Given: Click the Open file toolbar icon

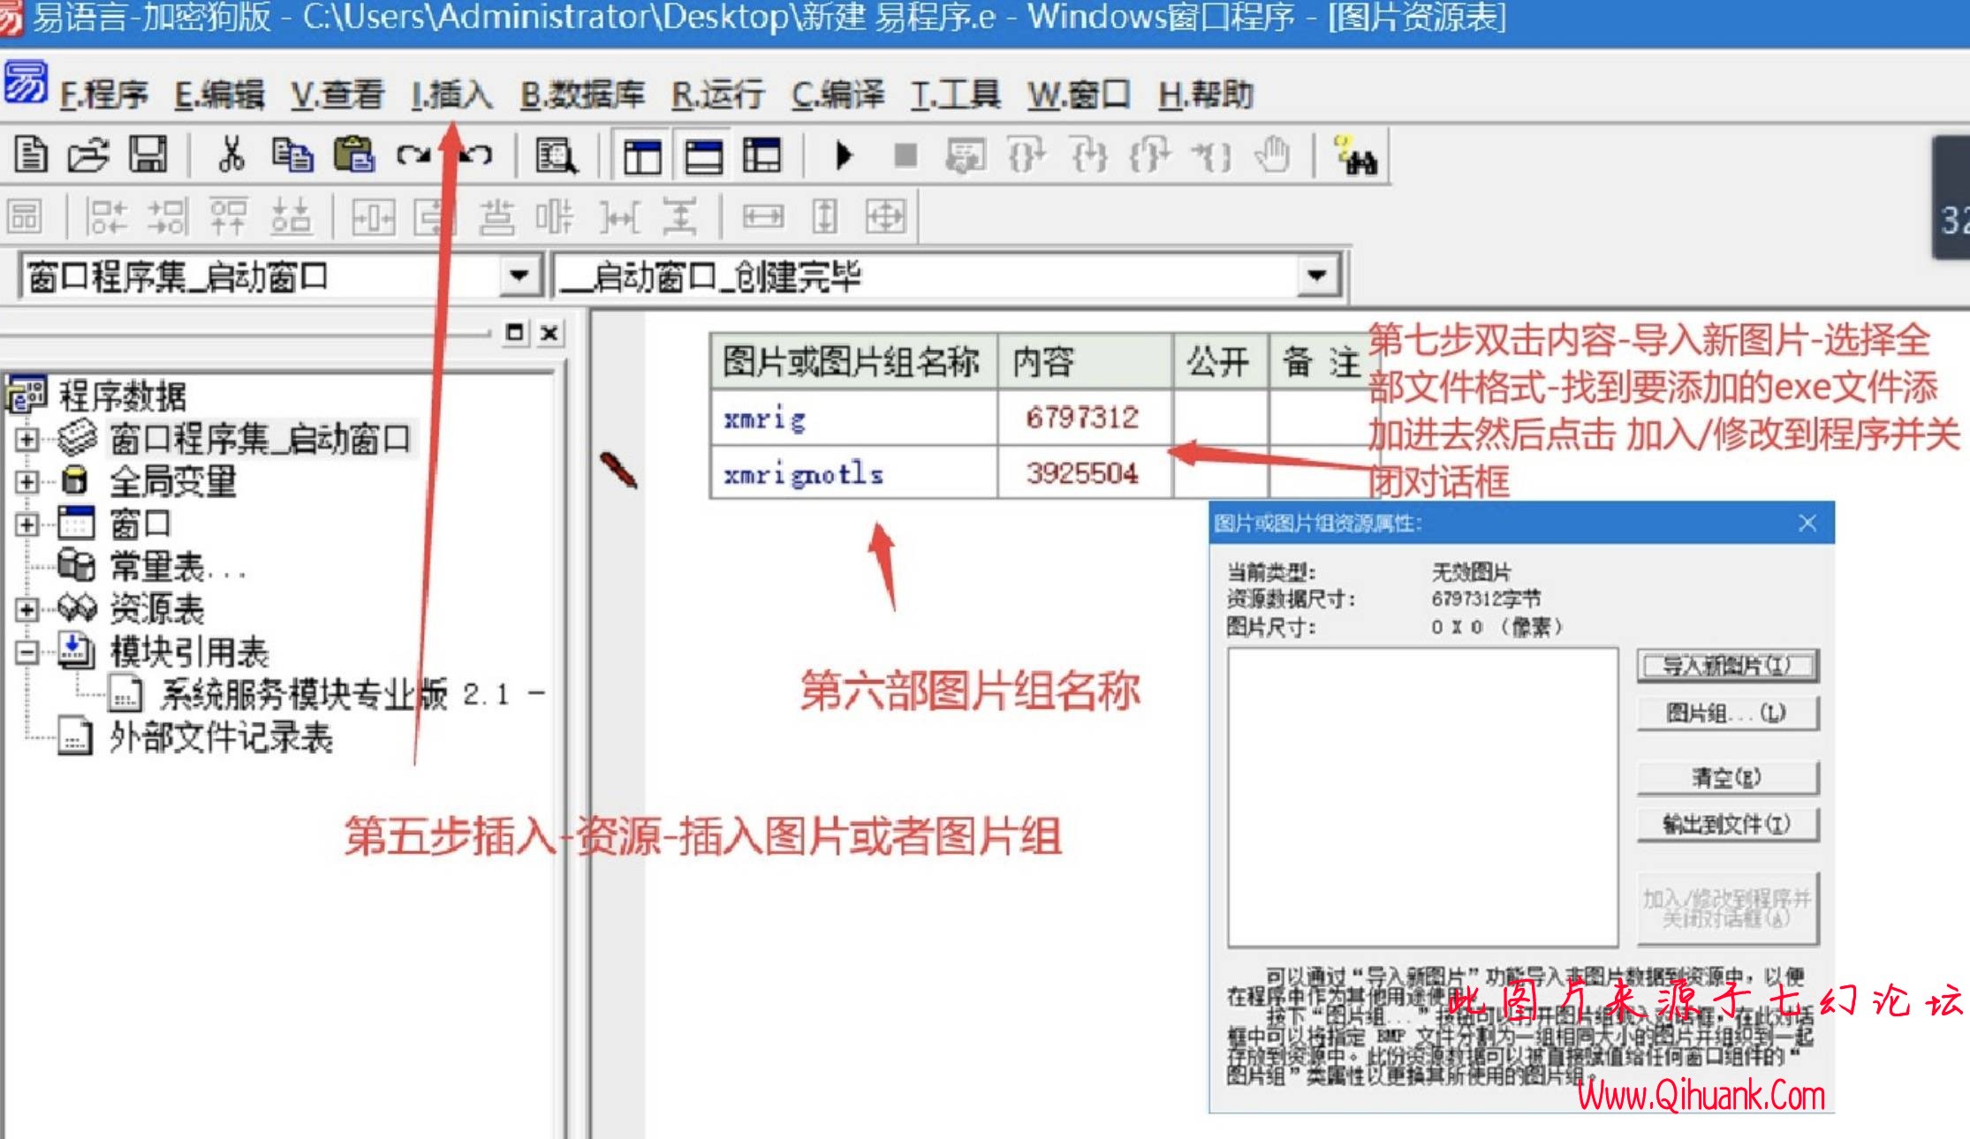Looking at the screenshot, I should click(x=88, y=155).
